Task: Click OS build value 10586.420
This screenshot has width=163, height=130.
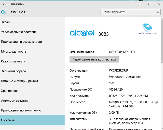Action: (x=116, y=90)
